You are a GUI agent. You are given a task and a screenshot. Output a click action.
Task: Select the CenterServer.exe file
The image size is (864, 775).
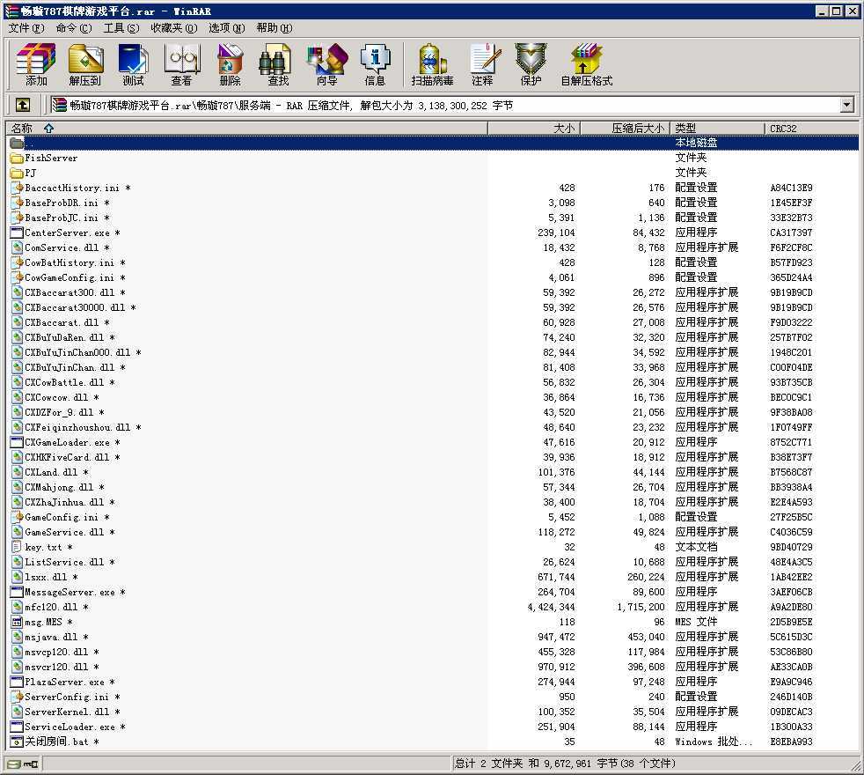coord(68,232)
